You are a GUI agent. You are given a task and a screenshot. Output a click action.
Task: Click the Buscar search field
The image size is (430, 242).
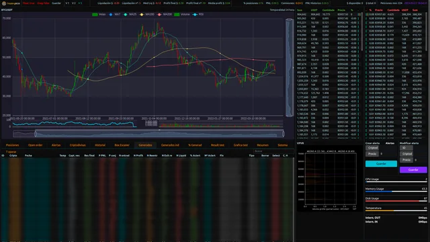click(273, 151)
